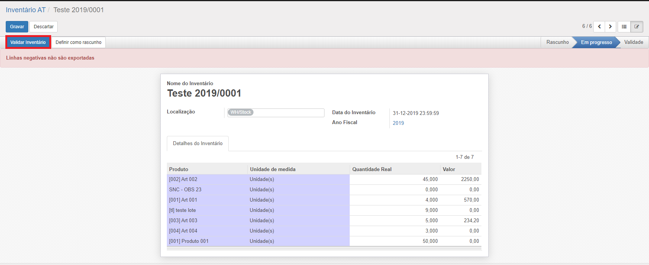Select the Rascunho status stage
Image resolution: width=649 pixels, height=265 pixels.
(x=557, y=42)
